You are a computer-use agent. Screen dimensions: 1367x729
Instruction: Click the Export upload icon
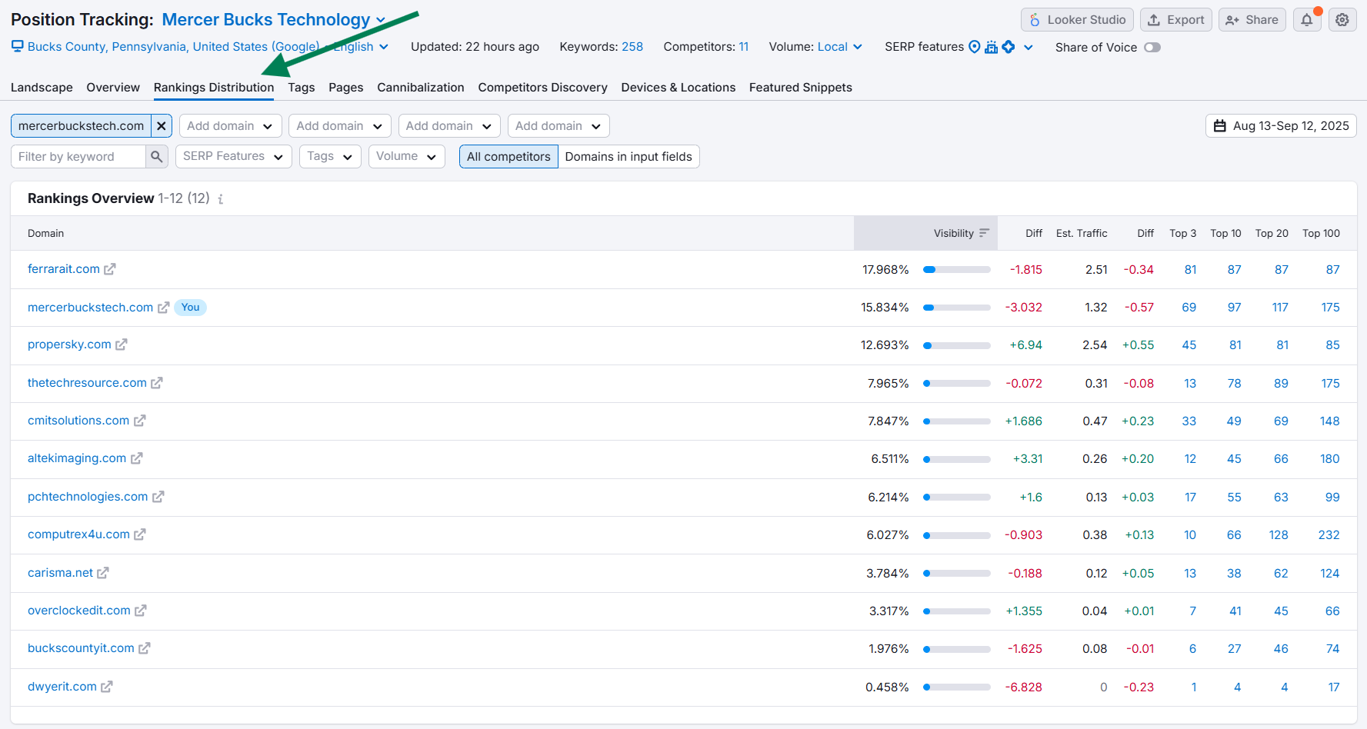click(1152, 19)
